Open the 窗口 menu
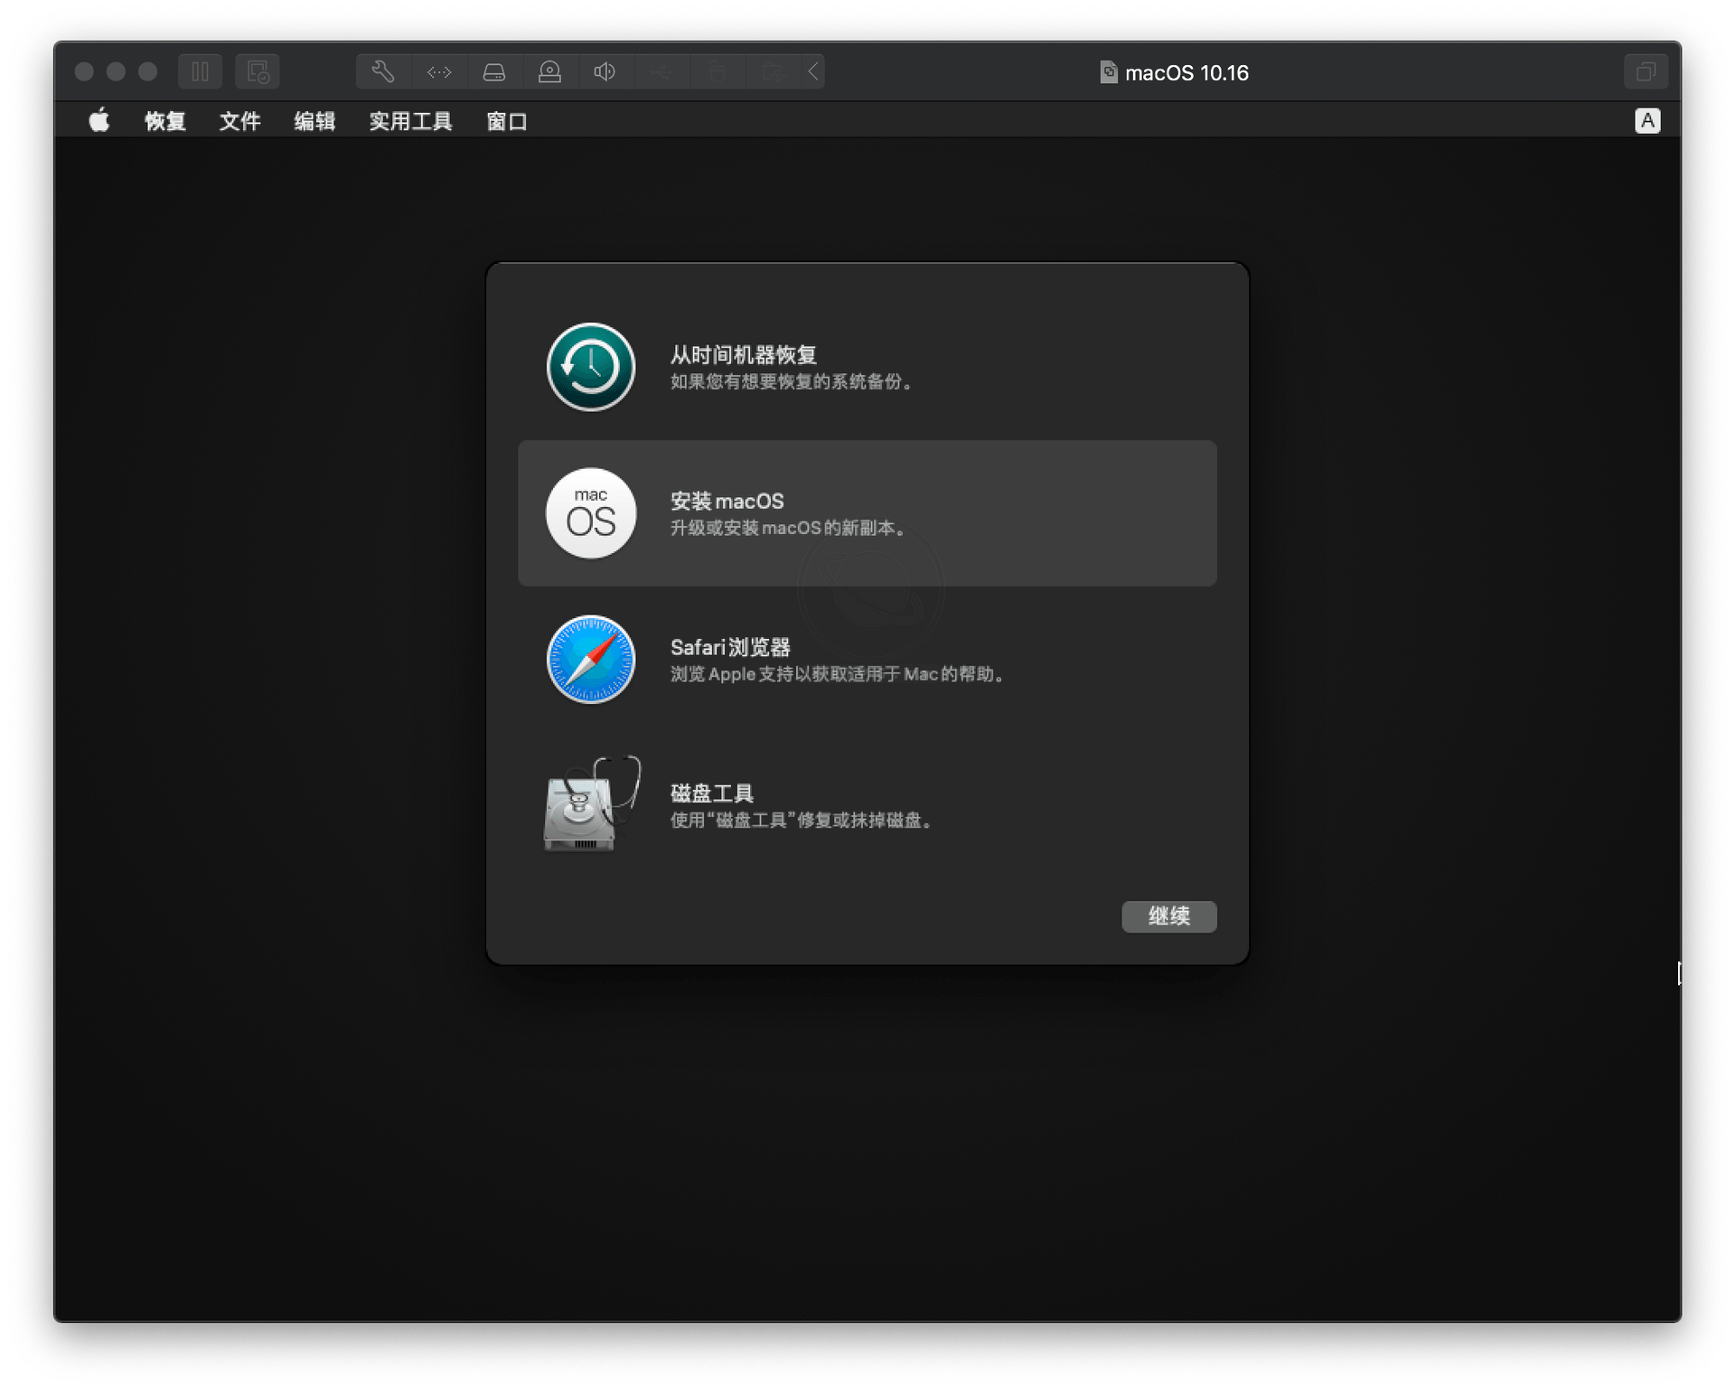 tap(507, 121)
